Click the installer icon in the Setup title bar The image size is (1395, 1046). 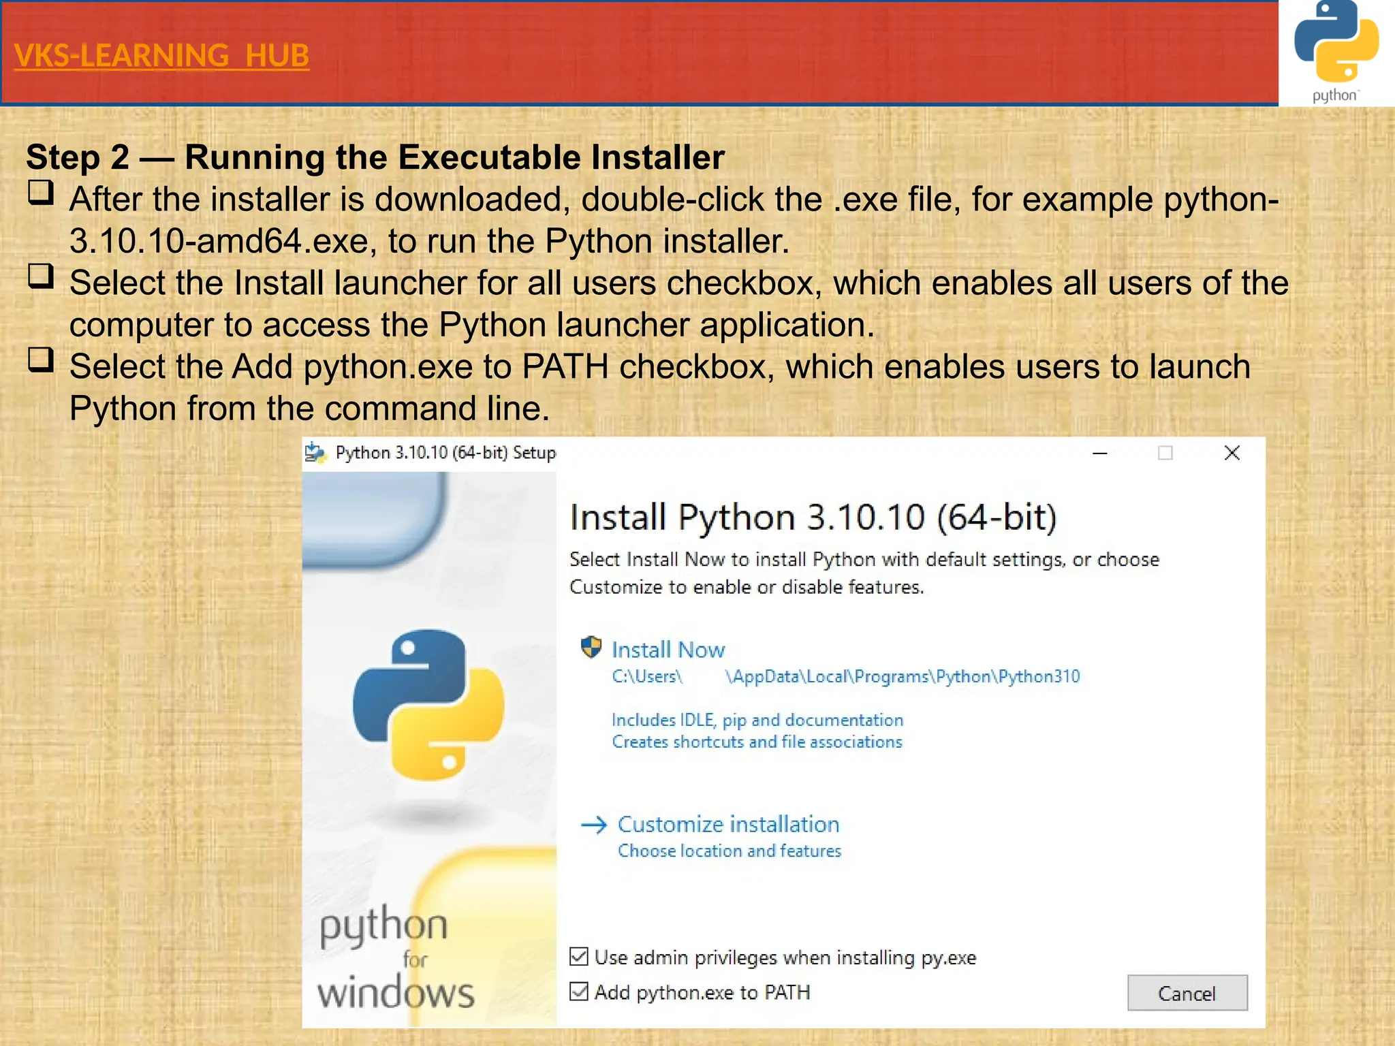[315, 453]
